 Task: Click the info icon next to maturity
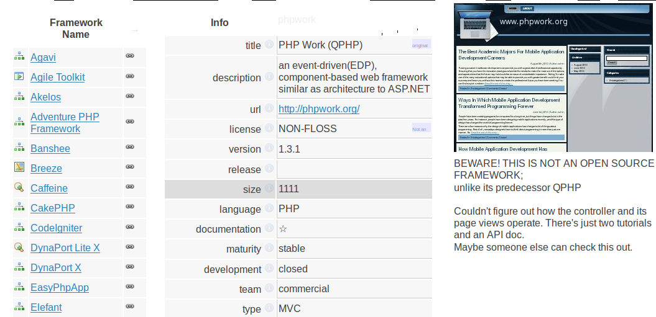coord(269,248)
